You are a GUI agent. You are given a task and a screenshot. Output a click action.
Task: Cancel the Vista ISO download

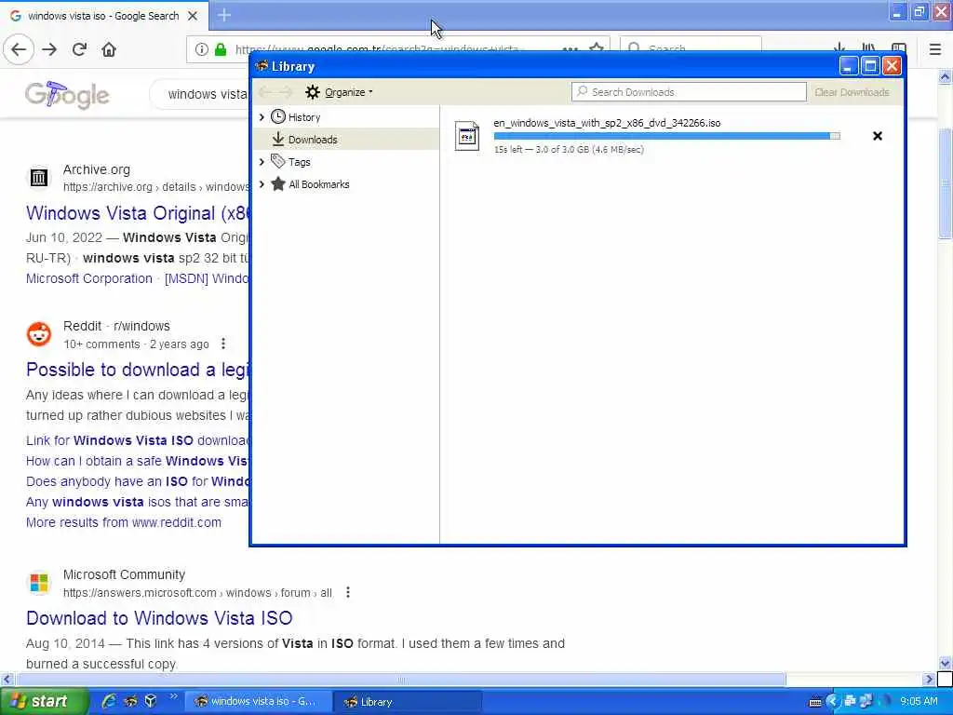(877, 136)
